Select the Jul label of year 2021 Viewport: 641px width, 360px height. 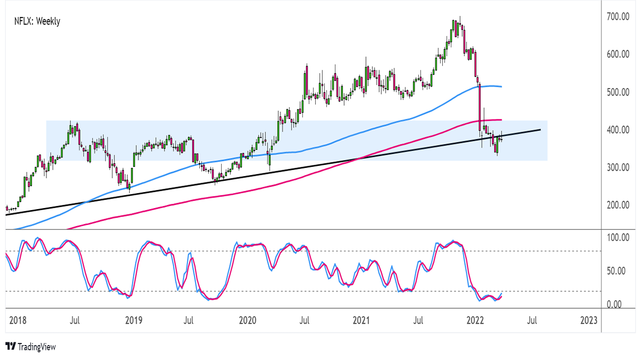[419, 321]
